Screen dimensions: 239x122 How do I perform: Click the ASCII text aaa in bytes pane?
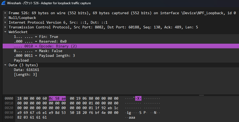point(132,118)
